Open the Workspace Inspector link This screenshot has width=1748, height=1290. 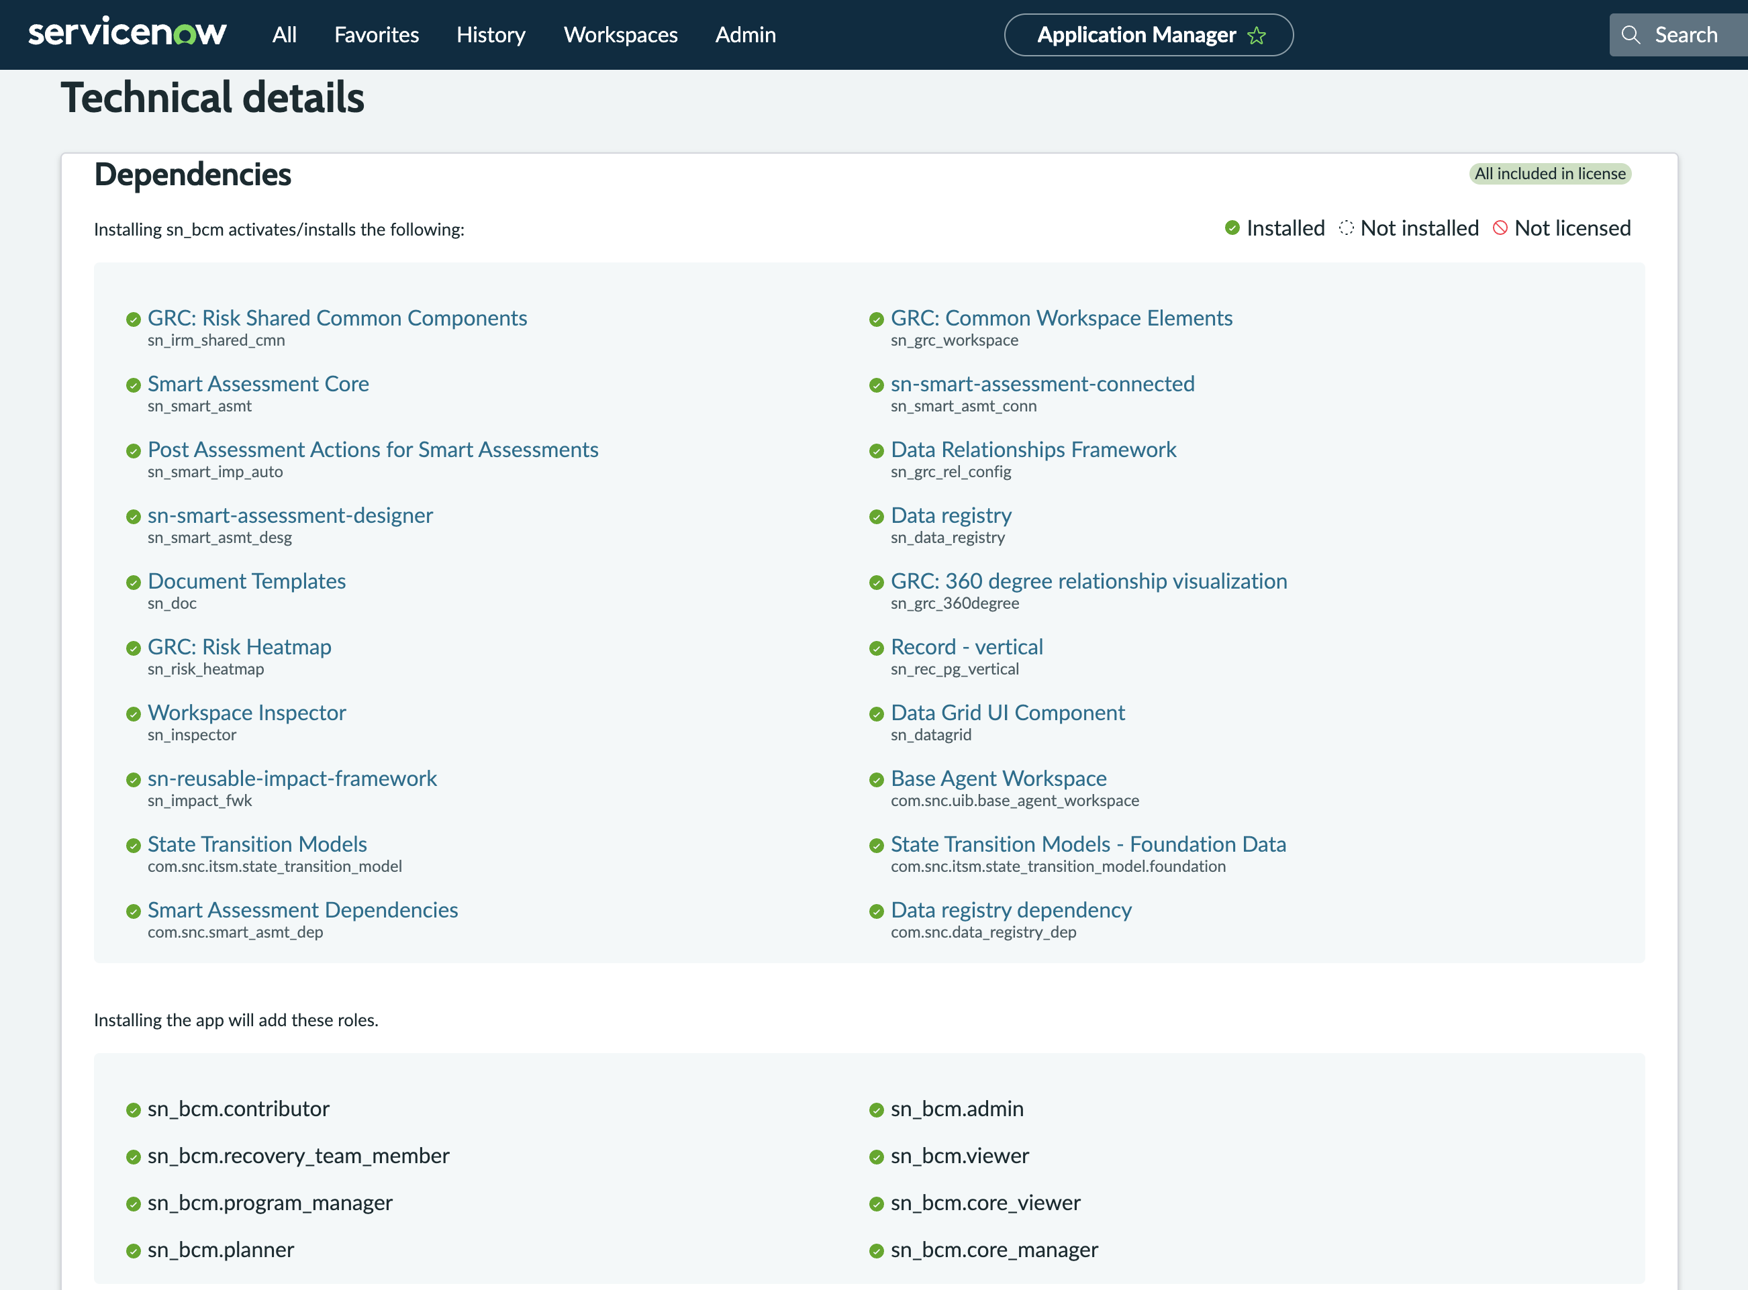[x=247, y=713]
